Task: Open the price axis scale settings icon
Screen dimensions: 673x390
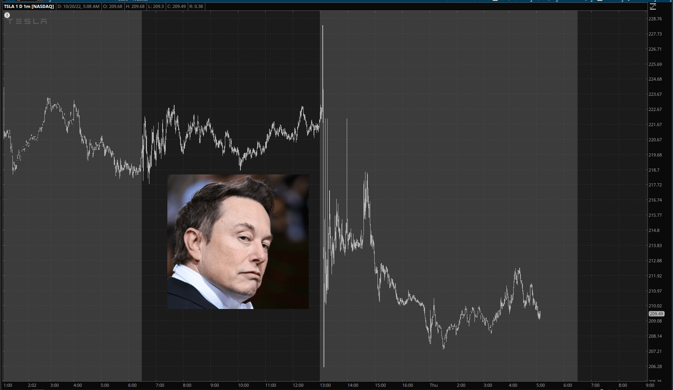Action: coord(653,6)
